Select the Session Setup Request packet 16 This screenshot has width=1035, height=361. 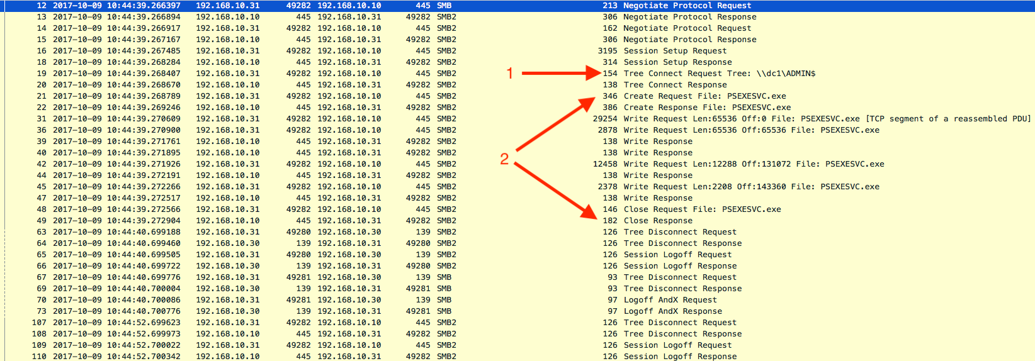pyautogui.click(x=675, y=51)
